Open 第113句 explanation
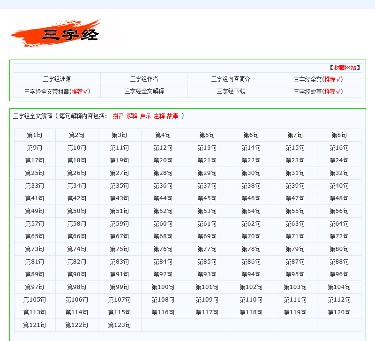Viewport: 375px width, 341px height. click(34, 313)
